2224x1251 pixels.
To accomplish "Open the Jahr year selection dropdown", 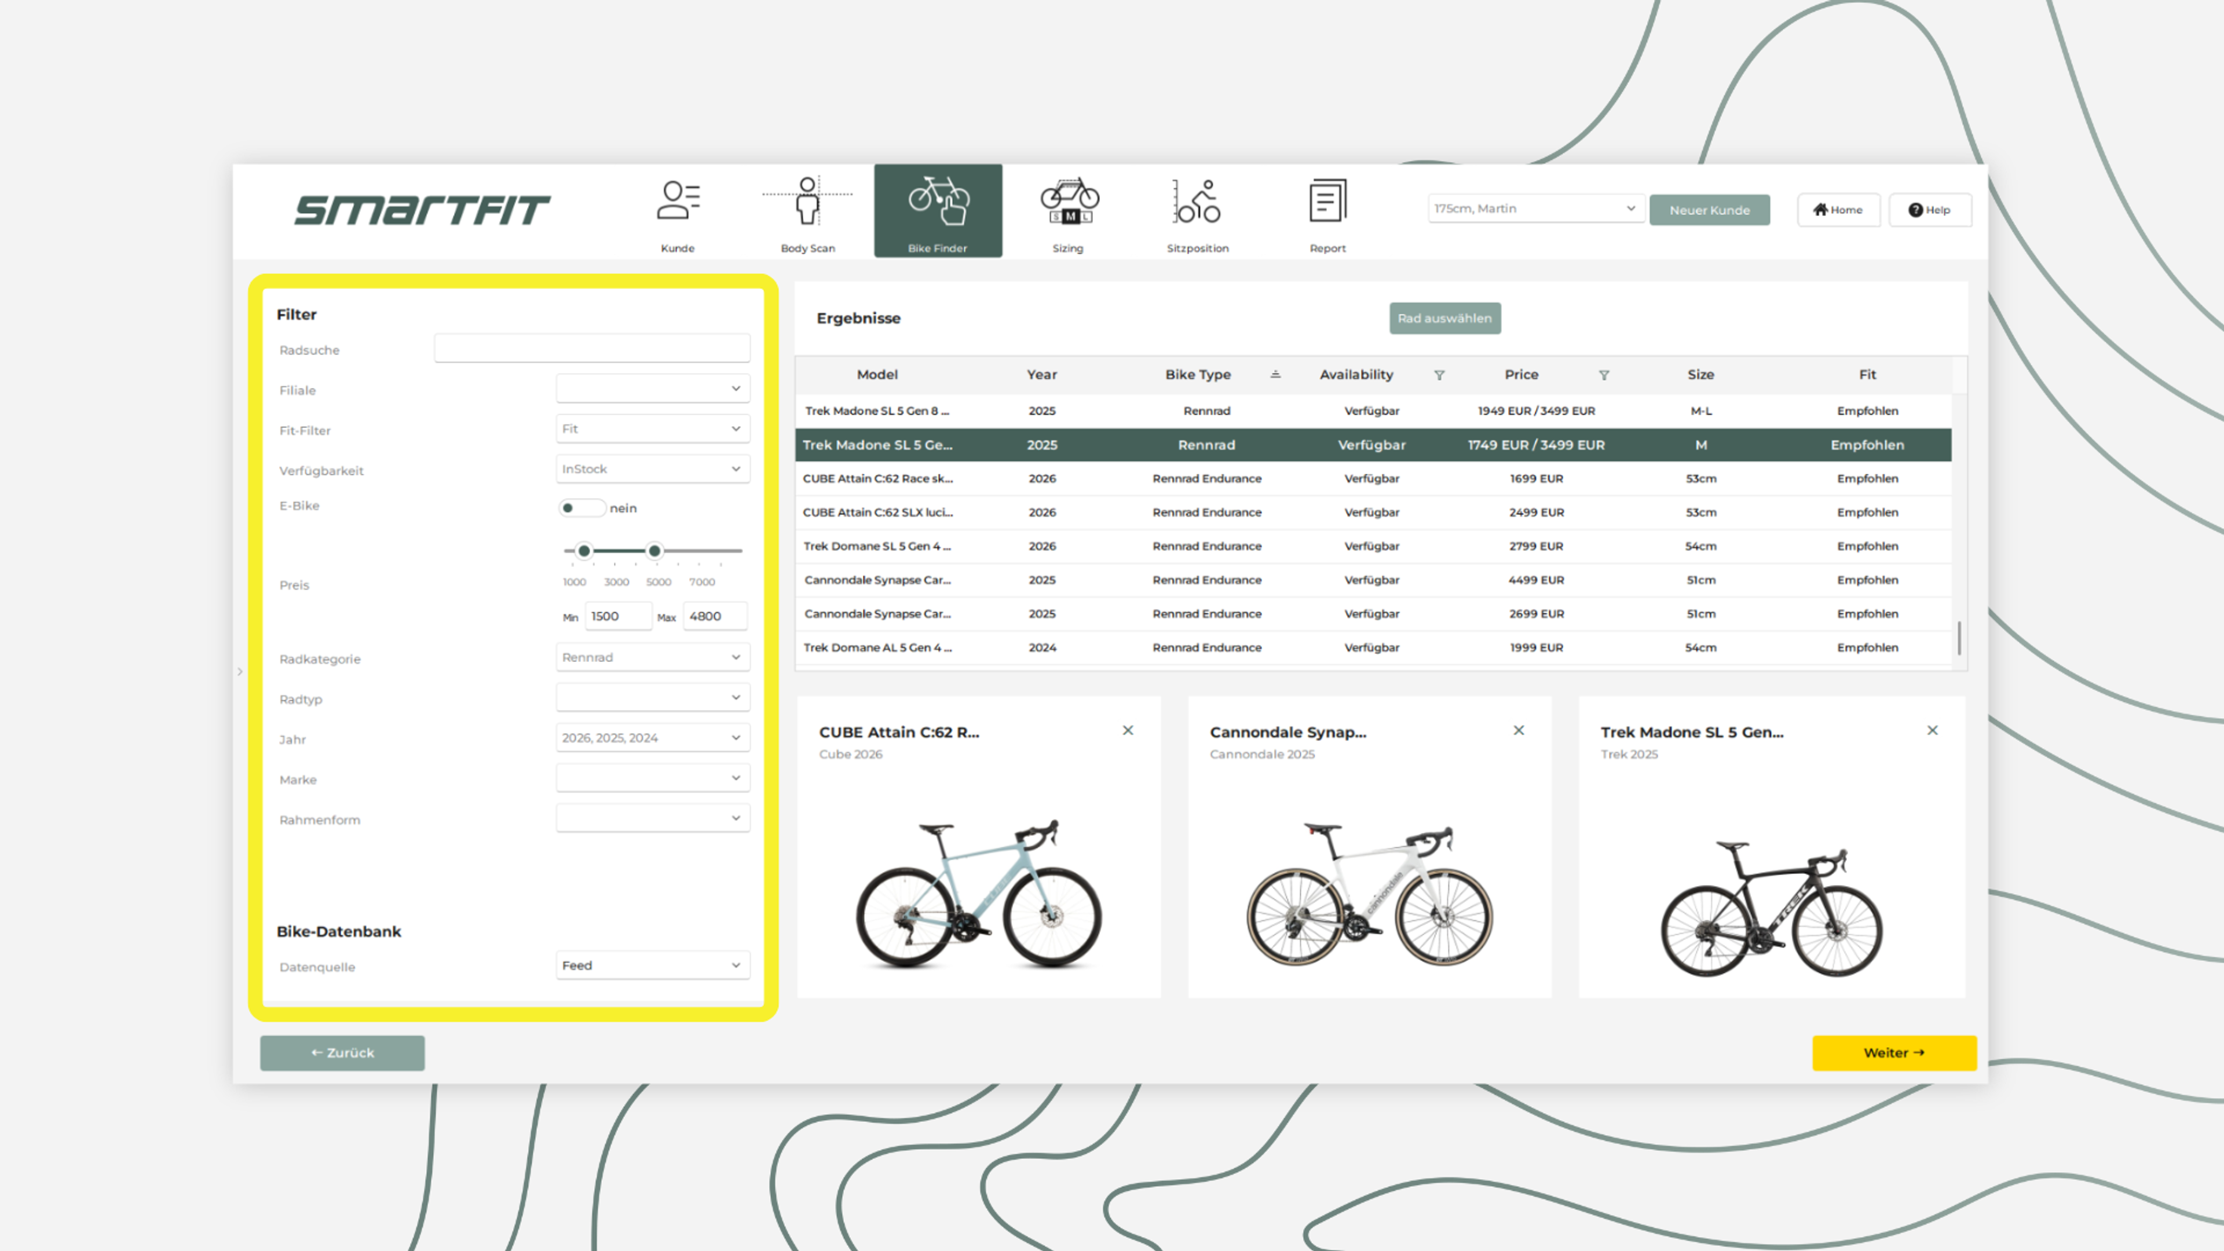I will coord(653,737).
